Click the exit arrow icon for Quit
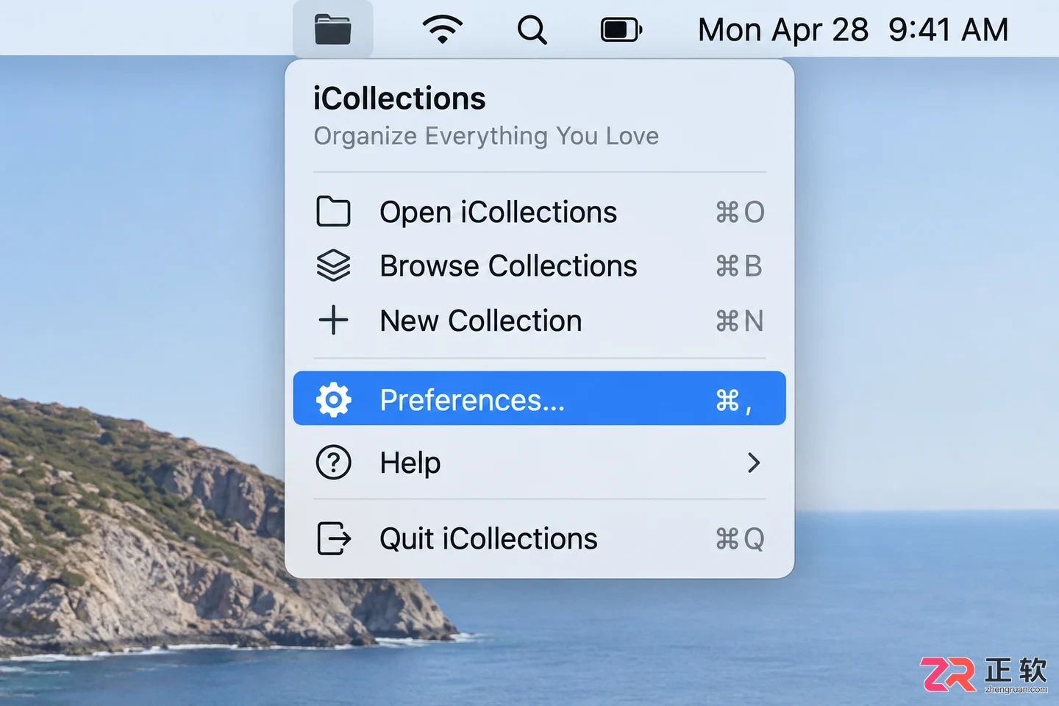This screenshot has height=706, width=1059. (333, 538)
